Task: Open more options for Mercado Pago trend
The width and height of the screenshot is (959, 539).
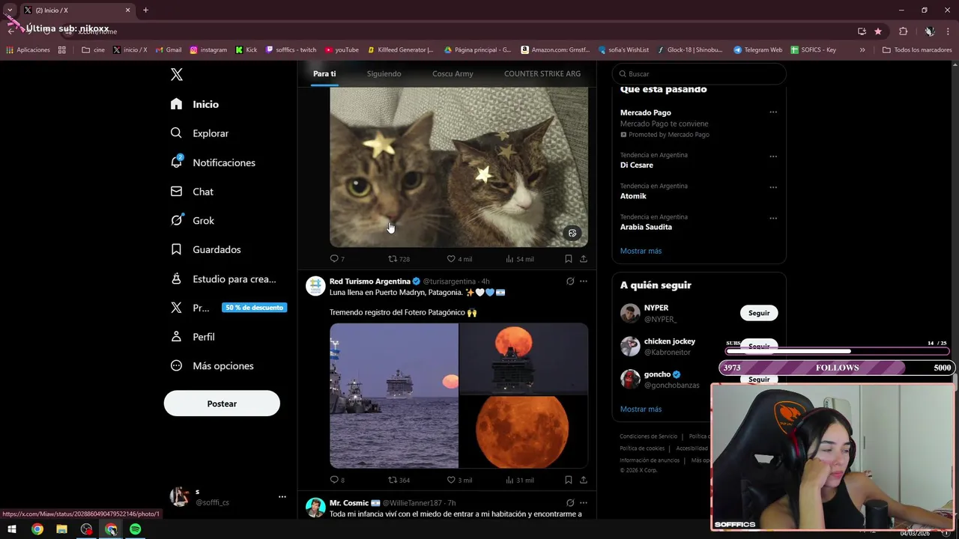Action: pyautogui.click(x=773, y=112)
